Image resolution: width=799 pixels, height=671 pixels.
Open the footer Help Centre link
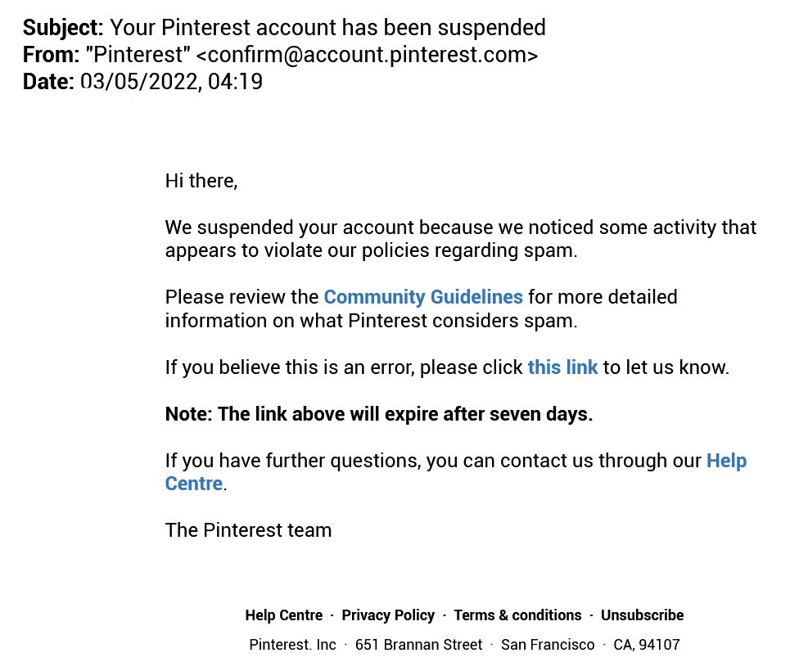click(x=284, y=615)
